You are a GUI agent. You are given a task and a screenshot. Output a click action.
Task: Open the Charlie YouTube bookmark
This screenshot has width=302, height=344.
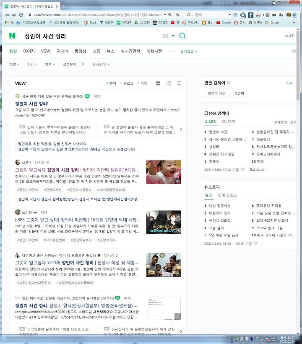tap(224, 23)
